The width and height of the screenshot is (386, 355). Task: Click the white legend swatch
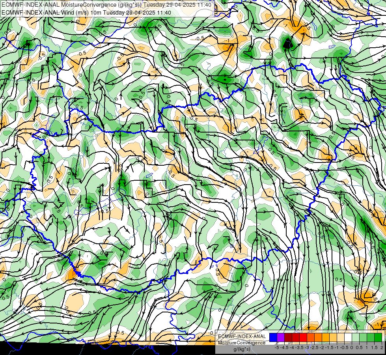[x=348, y=337]
